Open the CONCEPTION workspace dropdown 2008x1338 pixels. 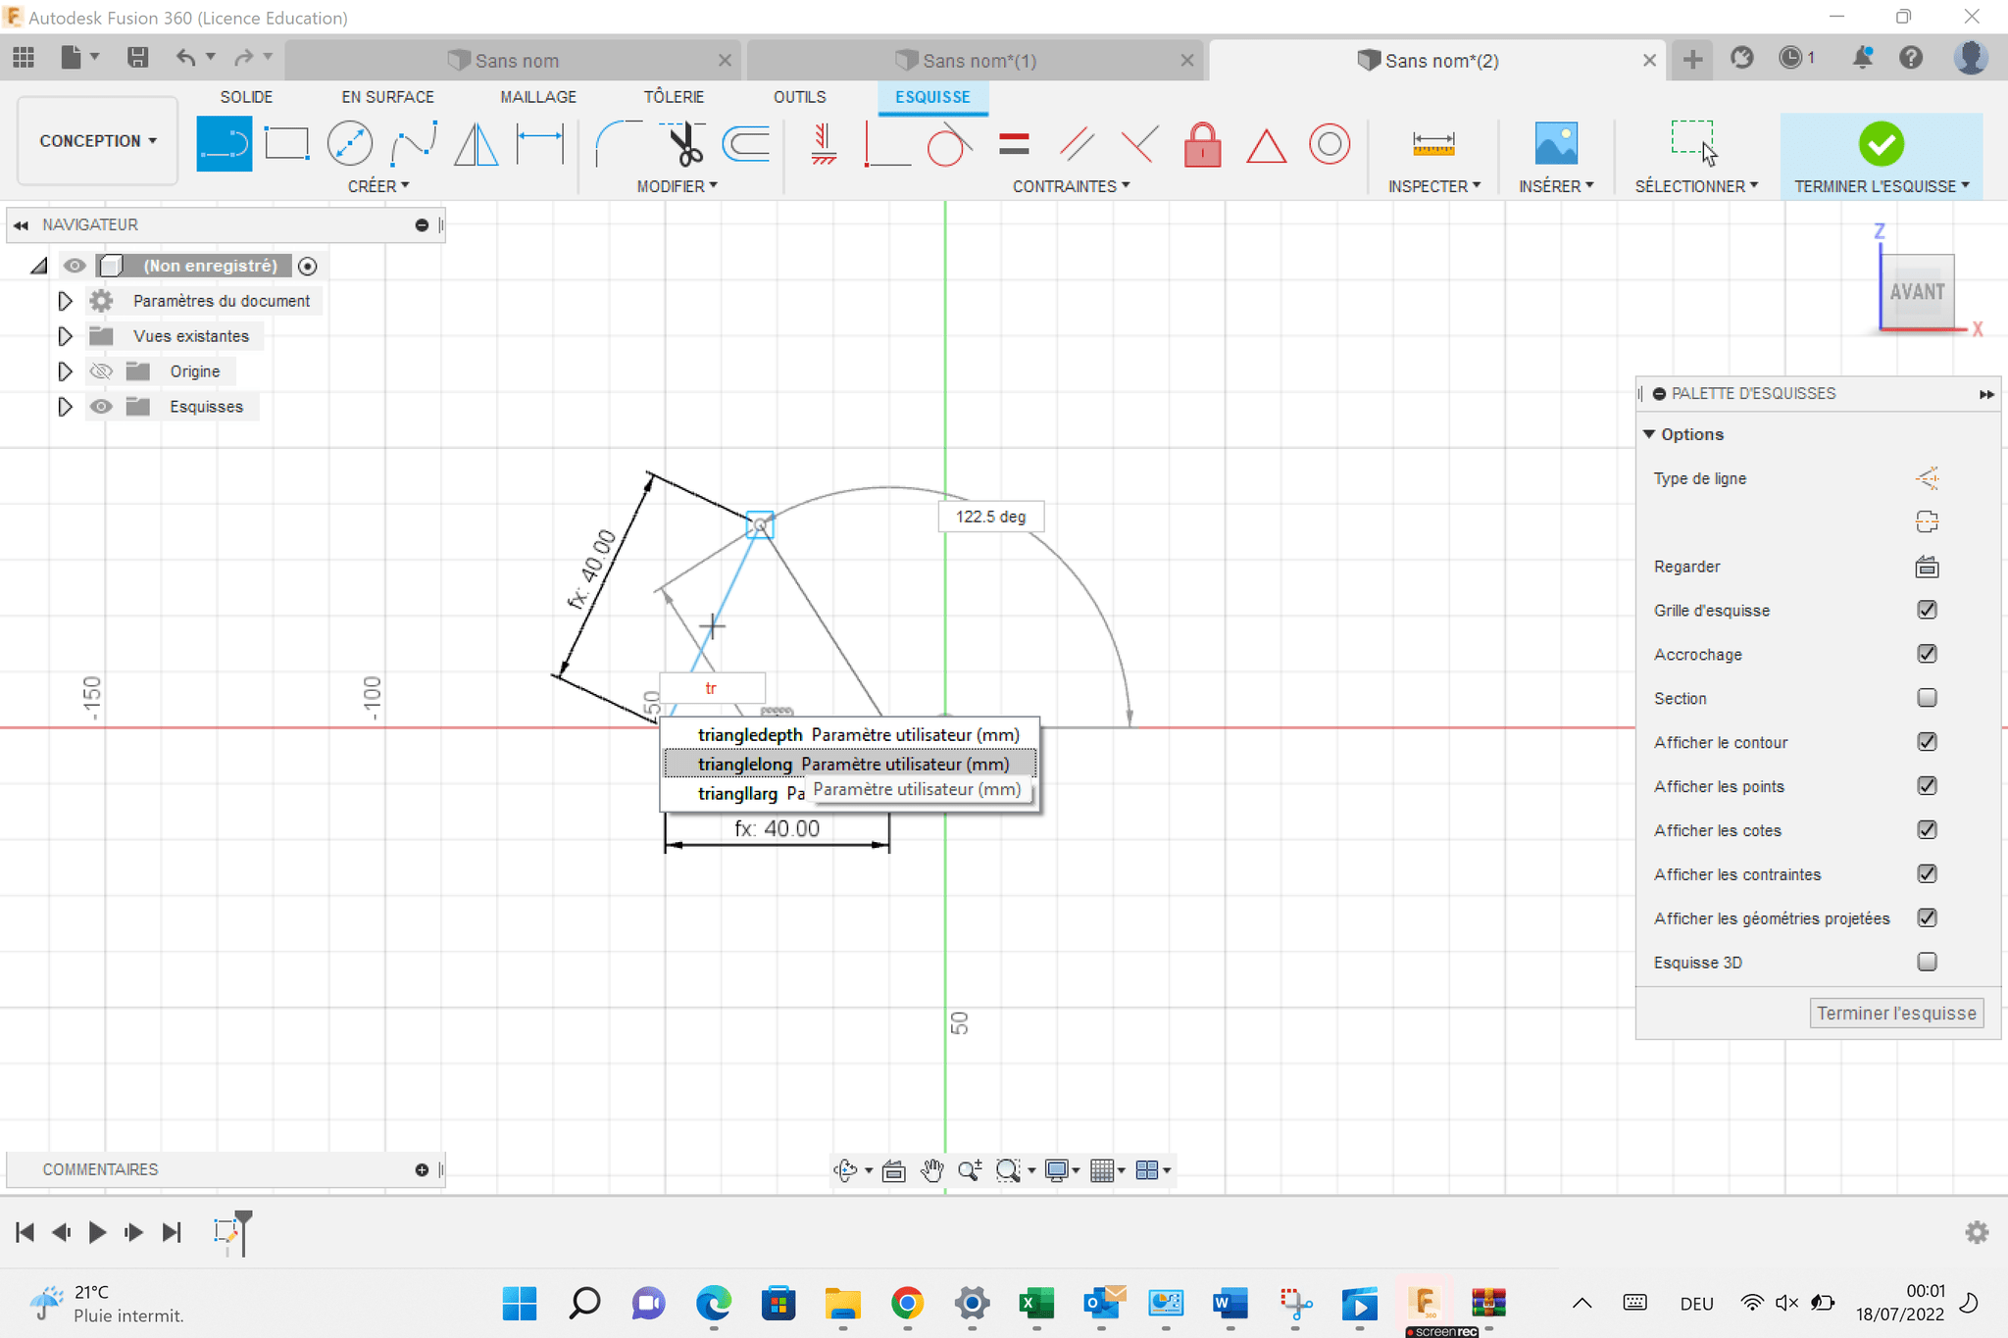[97, 141]
